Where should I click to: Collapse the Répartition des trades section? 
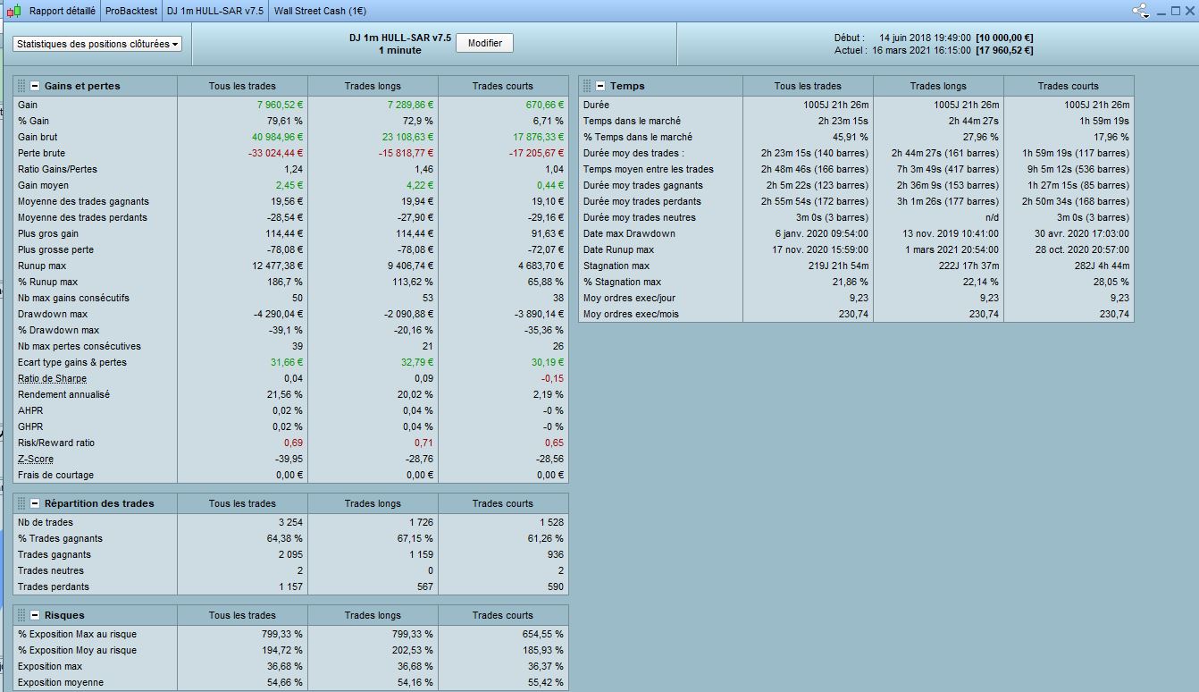35,503
